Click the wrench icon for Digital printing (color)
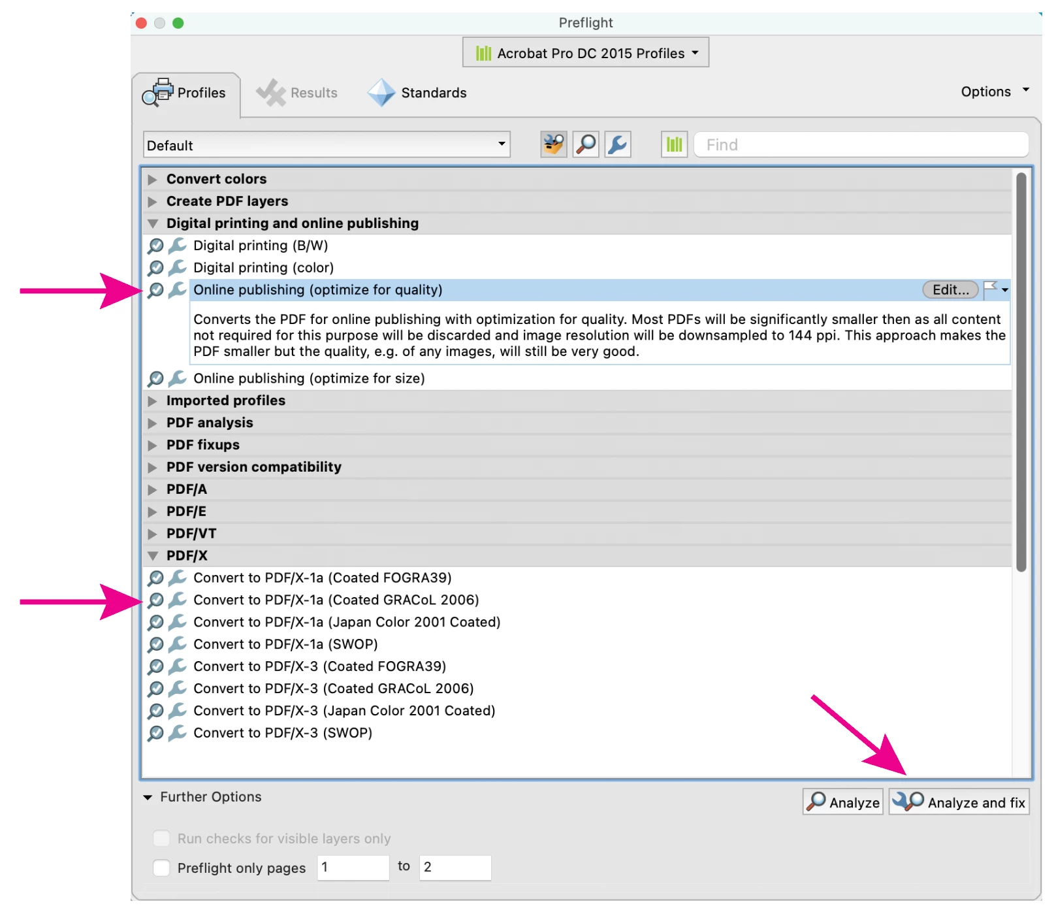Screen dimensions: 1054x912 tap(177, 268)
